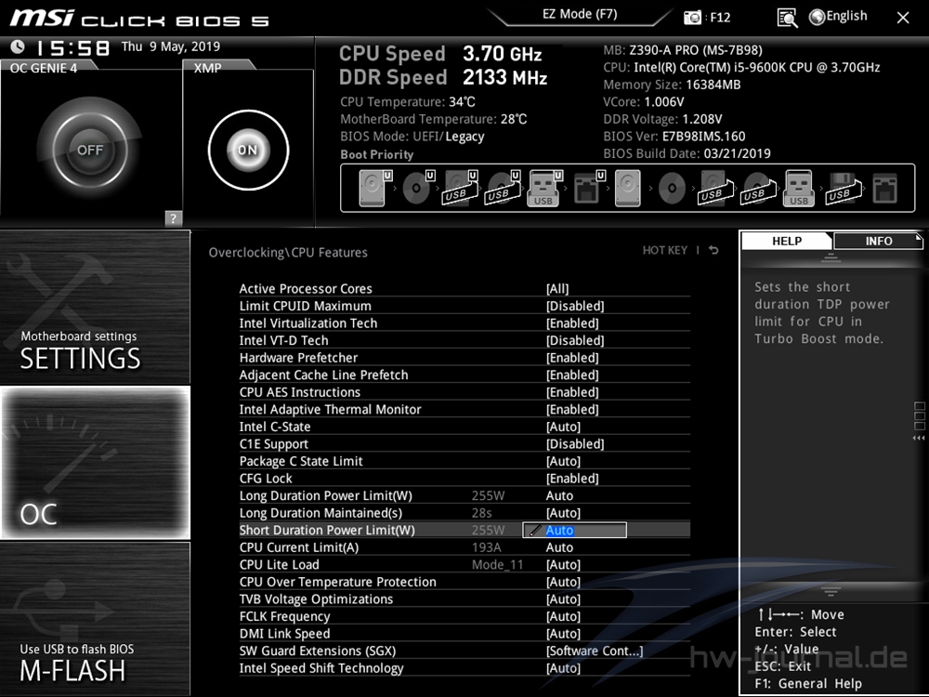Select USB key boot icon without U badge

[799, 189]
